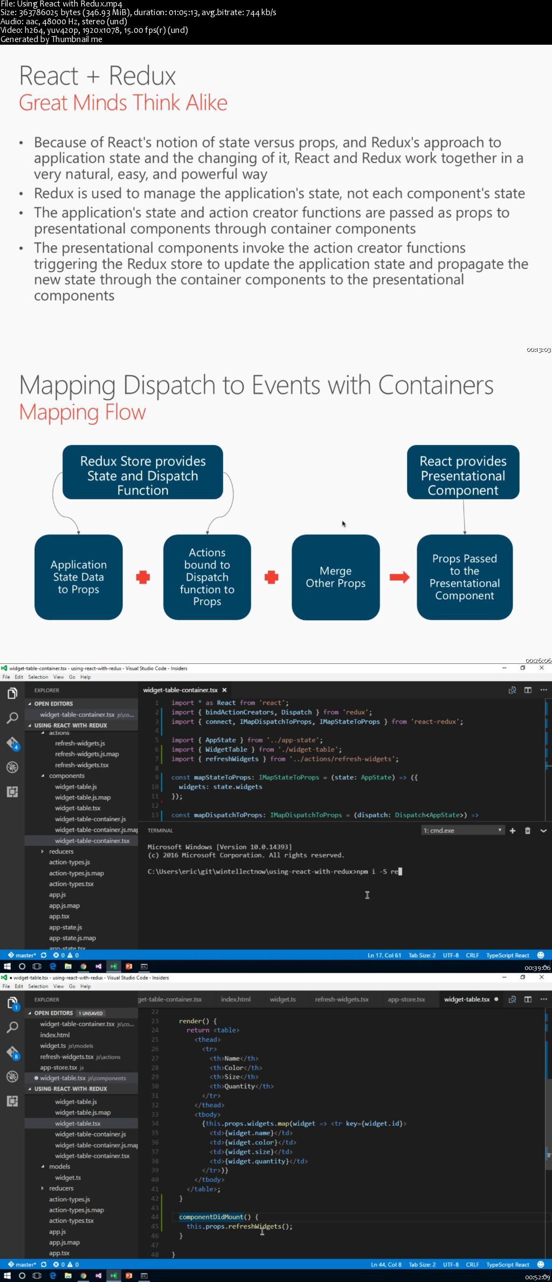Open the 1: cmd.exe terminal dropdown

click(x=463, y=830)
